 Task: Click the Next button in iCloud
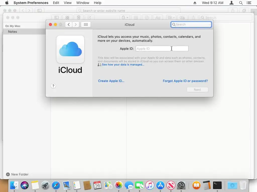click(197, 90)
